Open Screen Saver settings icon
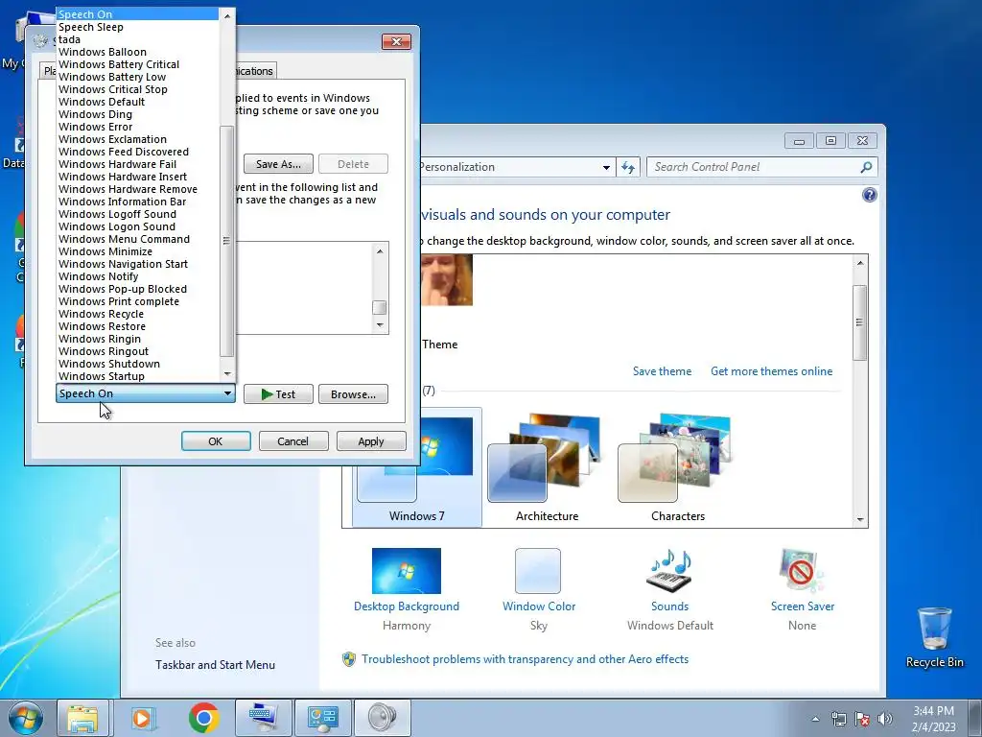This screenshot has height=737, width=982. (x=803, y=571)
